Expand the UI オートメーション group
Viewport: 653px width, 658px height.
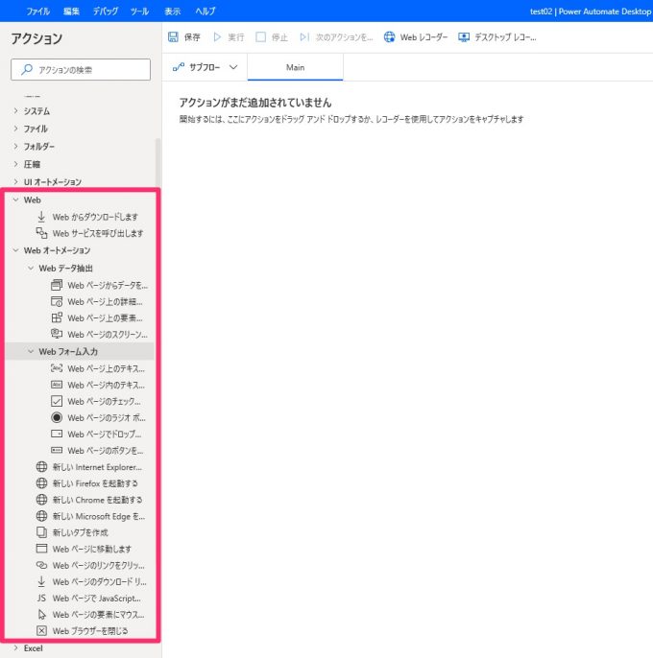(16, 181)
